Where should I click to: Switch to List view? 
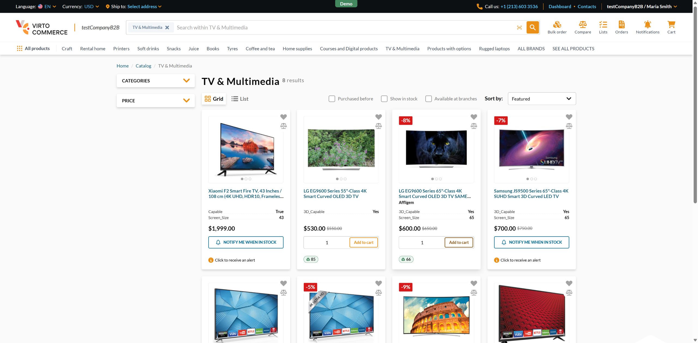(x=240, y=99)
